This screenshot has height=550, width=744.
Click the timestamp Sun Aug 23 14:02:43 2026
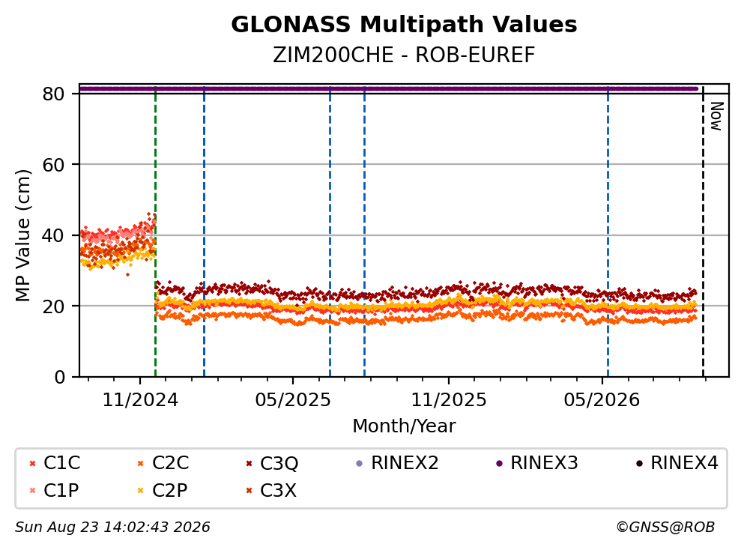[112, 528]
